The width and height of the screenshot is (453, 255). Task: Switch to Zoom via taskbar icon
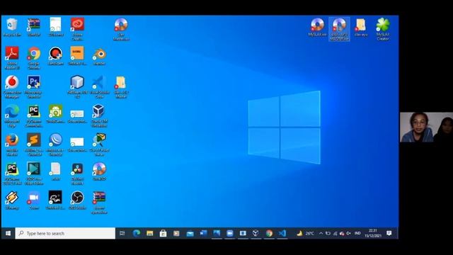tap(229, 233)
